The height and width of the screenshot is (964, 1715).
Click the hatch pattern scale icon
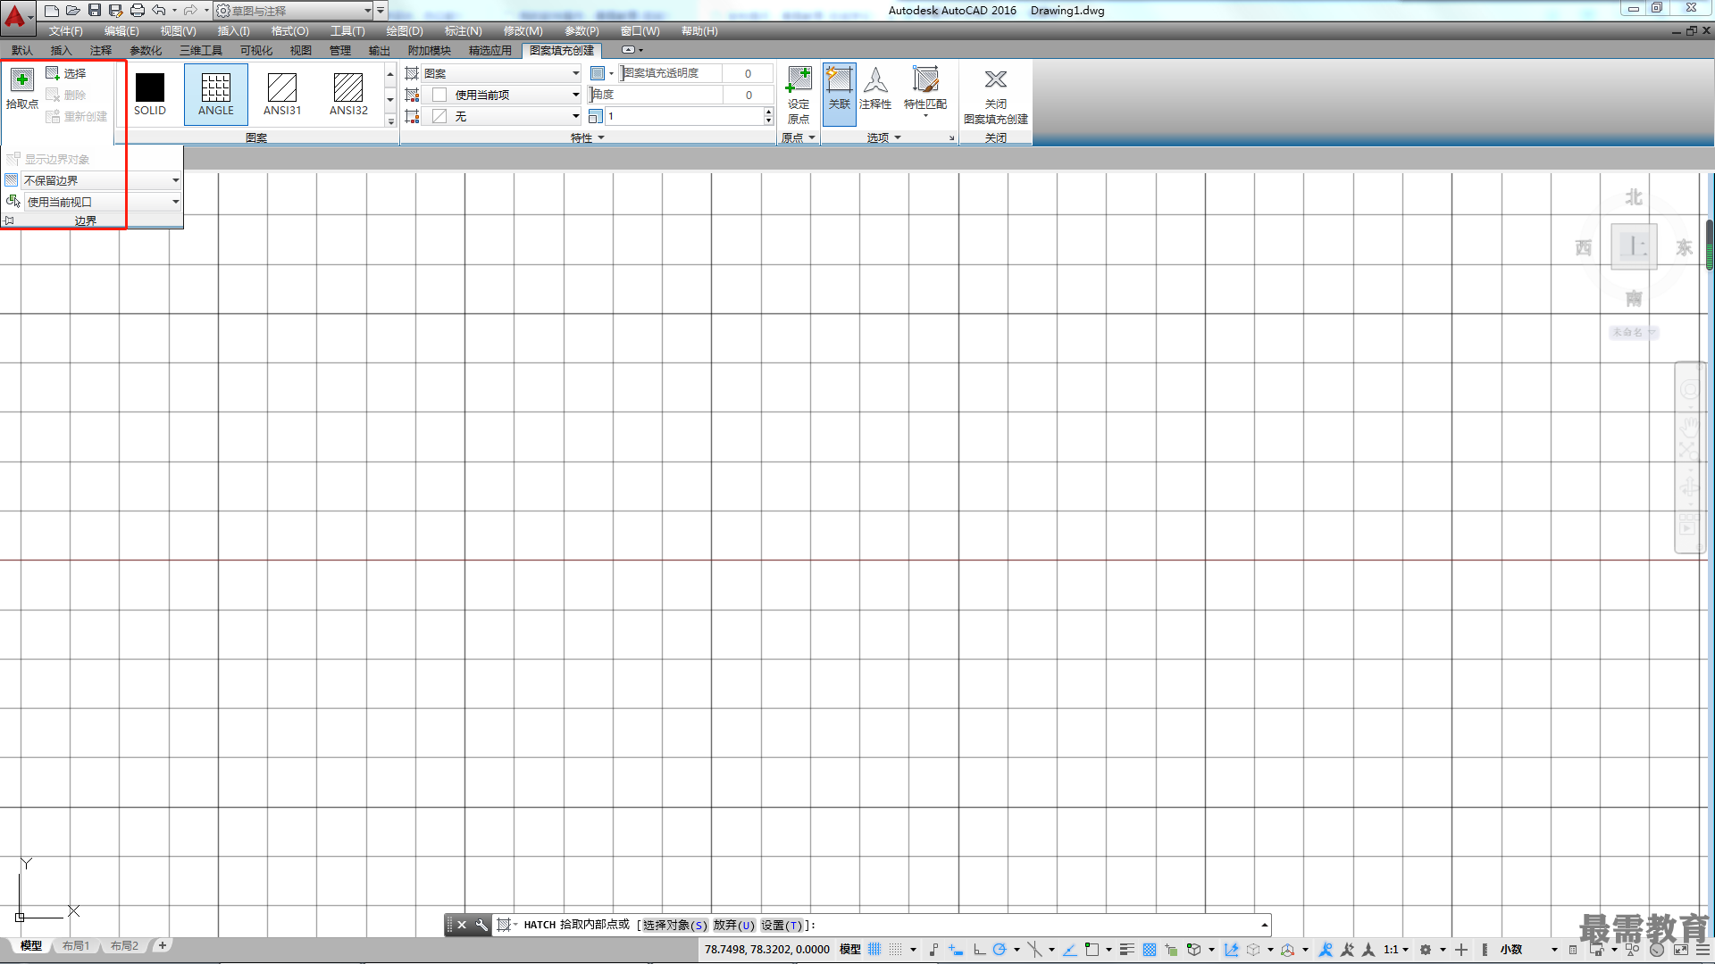tap(596, 116)
